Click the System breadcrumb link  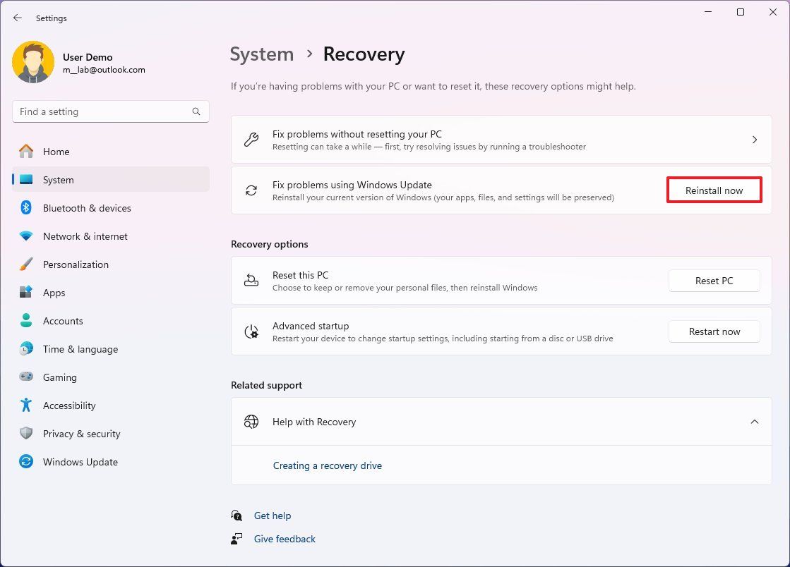pyautogui.click(x=262, y=54)
